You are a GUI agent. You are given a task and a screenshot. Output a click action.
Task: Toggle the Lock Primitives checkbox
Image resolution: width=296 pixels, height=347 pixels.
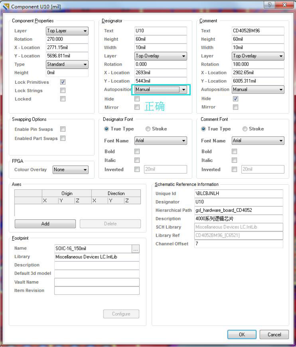click(x=63, y=82)
